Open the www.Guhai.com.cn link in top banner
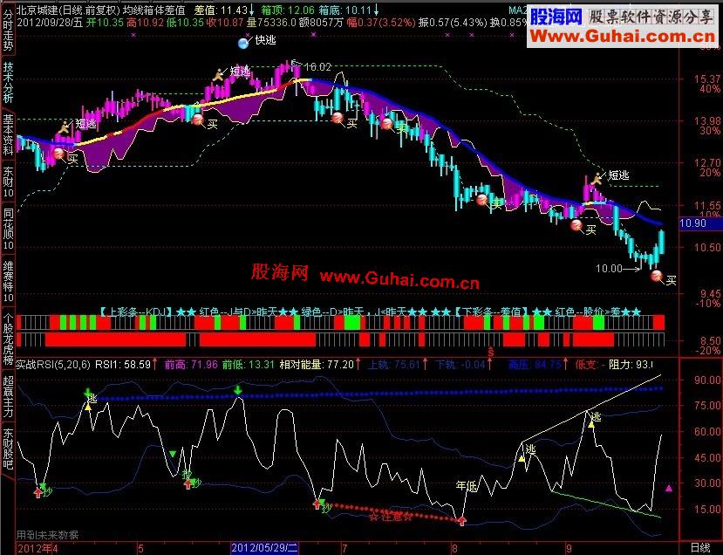Screen dimensions: 723x555 click(x=623, y=36)
